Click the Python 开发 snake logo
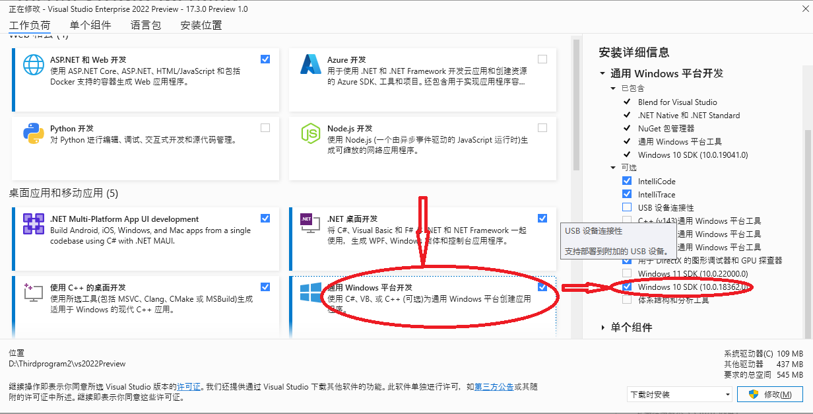 click(34, 133)
